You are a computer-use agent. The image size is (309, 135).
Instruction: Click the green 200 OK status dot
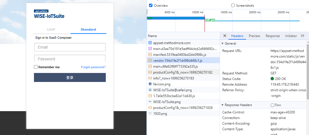pos(272,79)
